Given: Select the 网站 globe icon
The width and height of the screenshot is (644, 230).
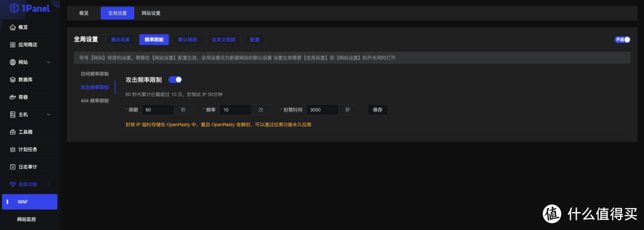Looking at the screenshot, I should point(13,63).
